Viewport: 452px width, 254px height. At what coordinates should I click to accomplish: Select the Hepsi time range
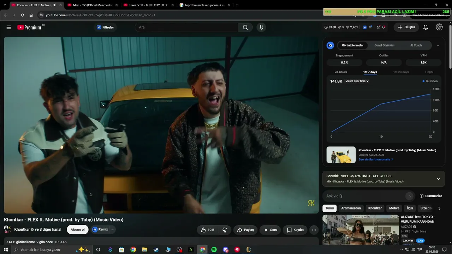pyautogui.click(x=429, y=72)
